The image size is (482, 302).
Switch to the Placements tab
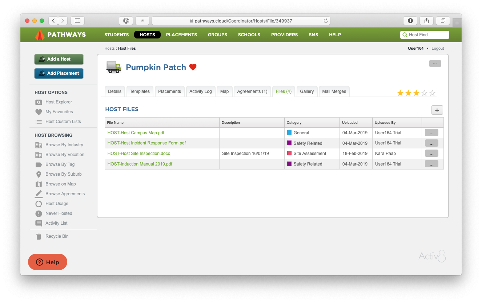[x=169, y=91]
